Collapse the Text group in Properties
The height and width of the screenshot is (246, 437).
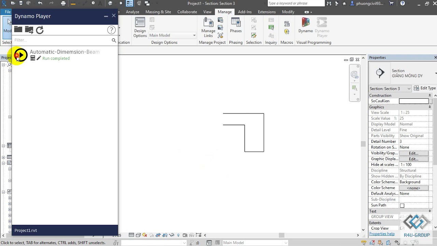click(x=430, y=211)
